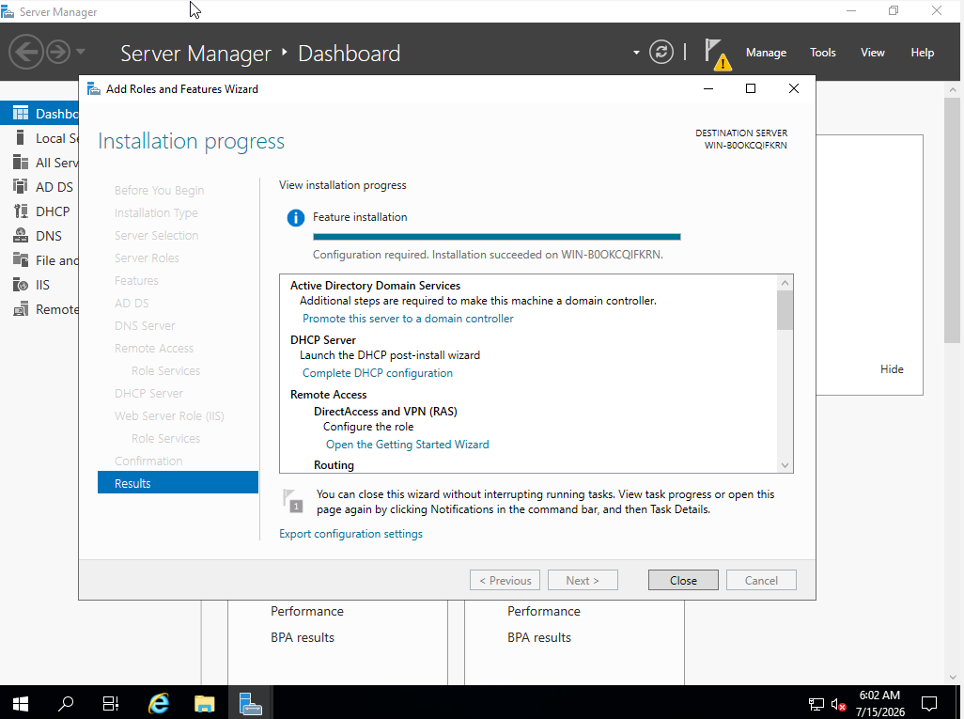Image resolution: width=964 pixels, height=719 pixels.
Task: Open the Help menu
Action: pos(923,53)
